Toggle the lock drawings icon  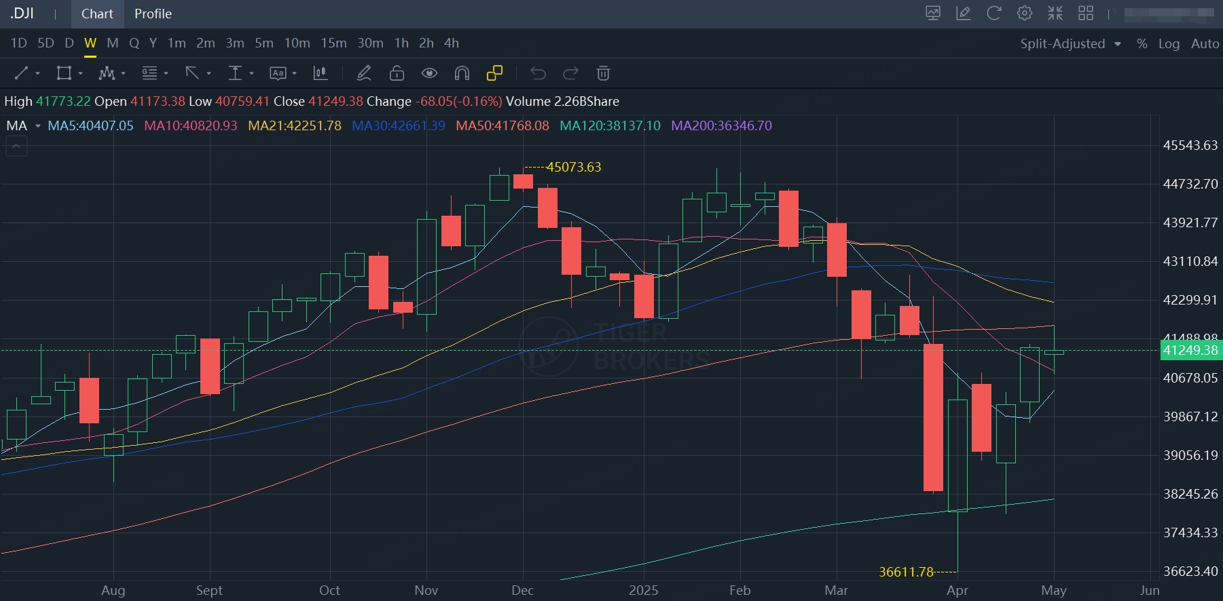pyautogui.click(x=397, y=73)
